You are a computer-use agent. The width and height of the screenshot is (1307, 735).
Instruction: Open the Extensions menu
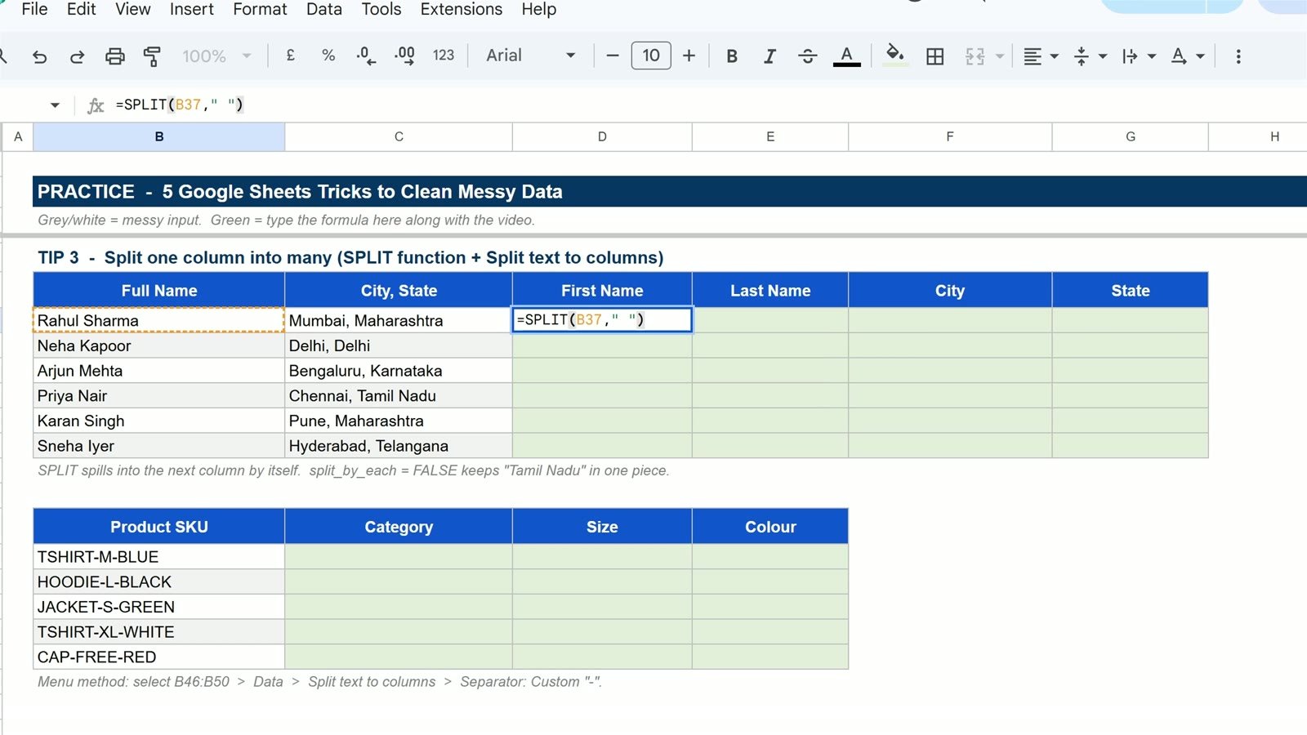(462, 9)
